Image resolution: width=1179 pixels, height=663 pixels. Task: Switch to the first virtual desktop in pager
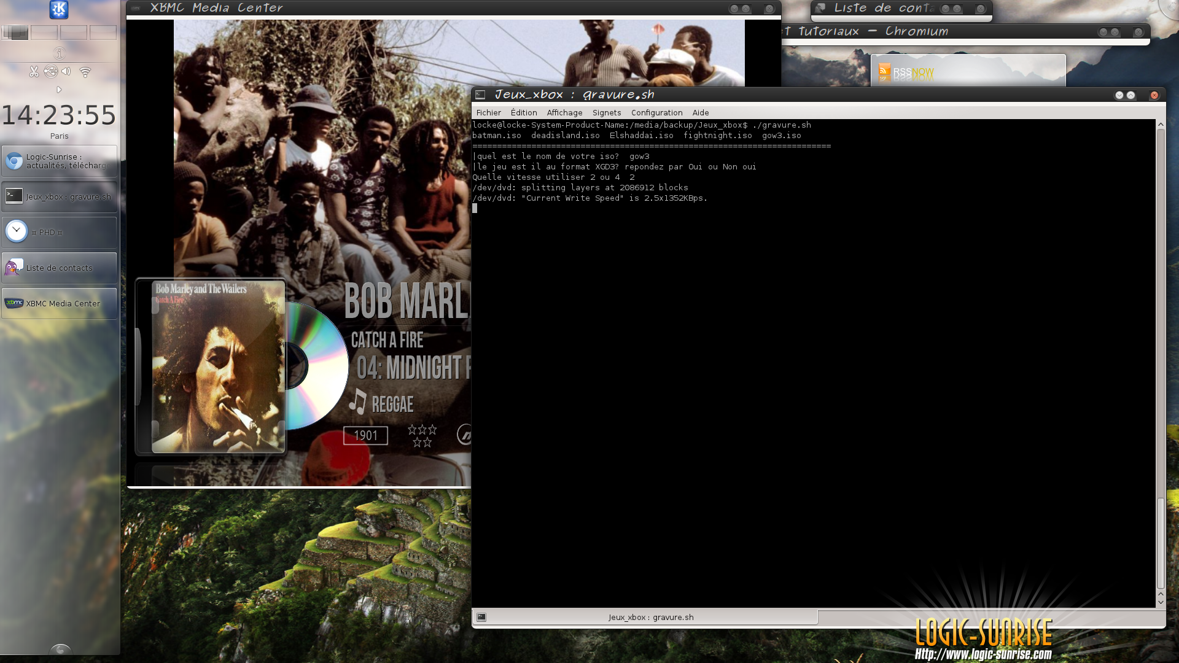tap(15, 33)
